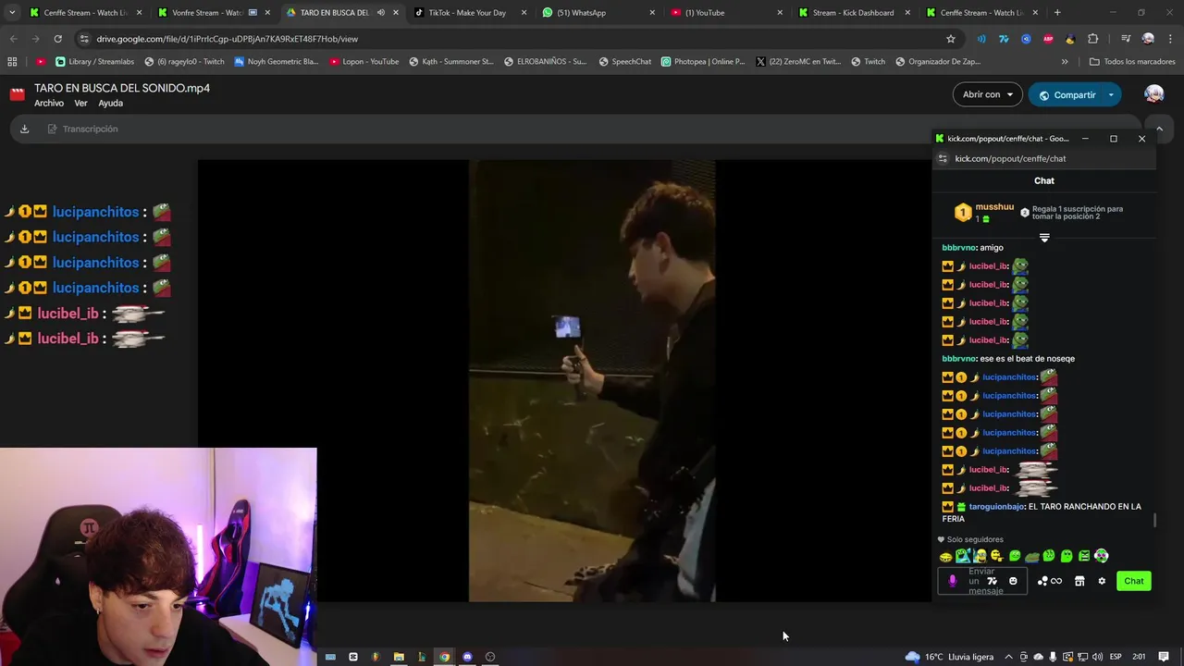The image size is (1184, 666).
Task: Open SpeechChat bookmark
Action: [624, 62]
